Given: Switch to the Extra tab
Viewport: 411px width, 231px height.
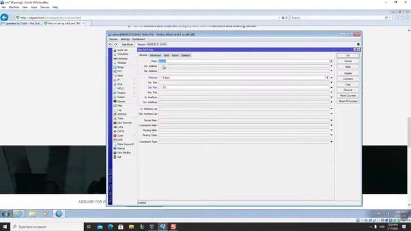Looking at the screenshot, I should click(166, 55).
